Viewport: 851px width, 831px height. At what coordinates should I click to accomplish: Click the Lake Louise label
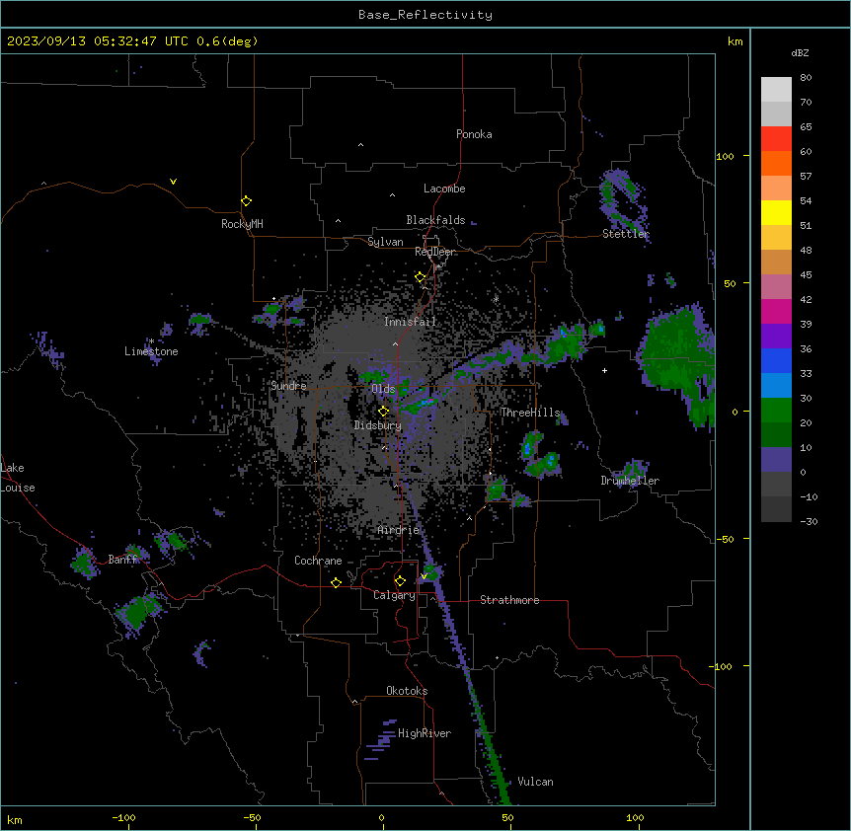[18, 478]
